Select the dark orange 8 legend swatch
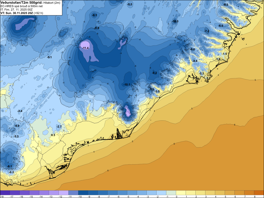Screen dimensions: 264x198 point(259,193)
